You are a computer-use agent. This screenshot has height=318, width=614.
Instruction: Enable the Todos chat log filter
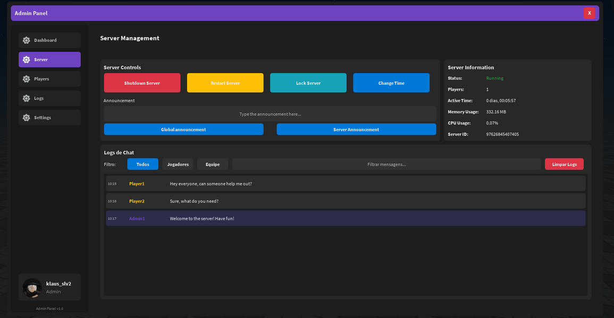tap(142, 164)
